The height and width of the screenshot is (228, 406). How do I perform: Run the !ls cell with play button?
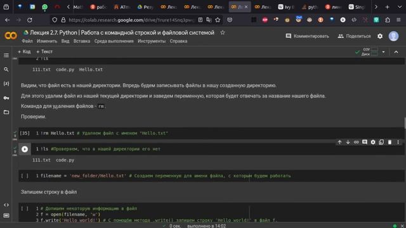[x=25, y=149]
